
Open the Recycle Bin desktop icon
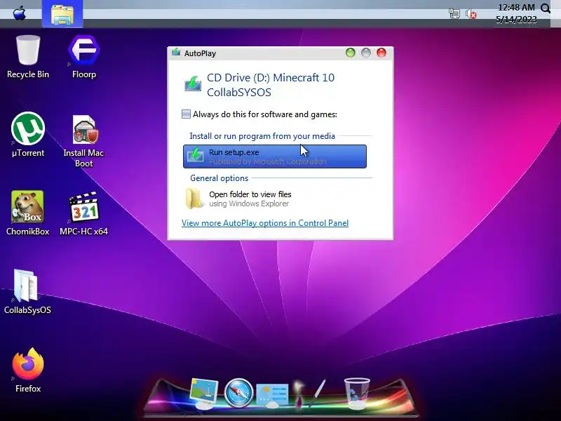(28, 58)
